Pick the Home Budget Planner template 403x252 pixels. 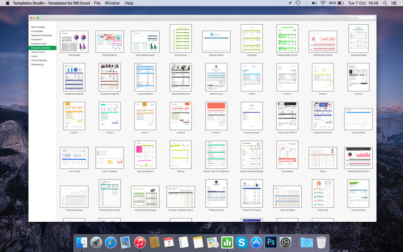click(323, 42)
